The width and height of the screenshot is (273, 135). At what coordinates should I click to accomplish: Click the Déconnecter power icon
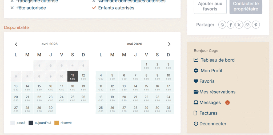tap(196, 124)
